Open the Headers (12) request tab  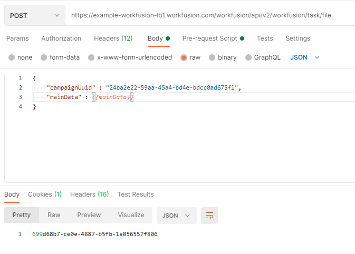coord(113,38)
